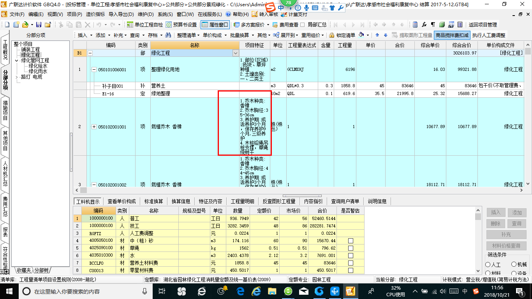Viewport: 532px width, 299px height.
Task: Switch to 查看单价构成 tab
Action: [x=122, y=201]
